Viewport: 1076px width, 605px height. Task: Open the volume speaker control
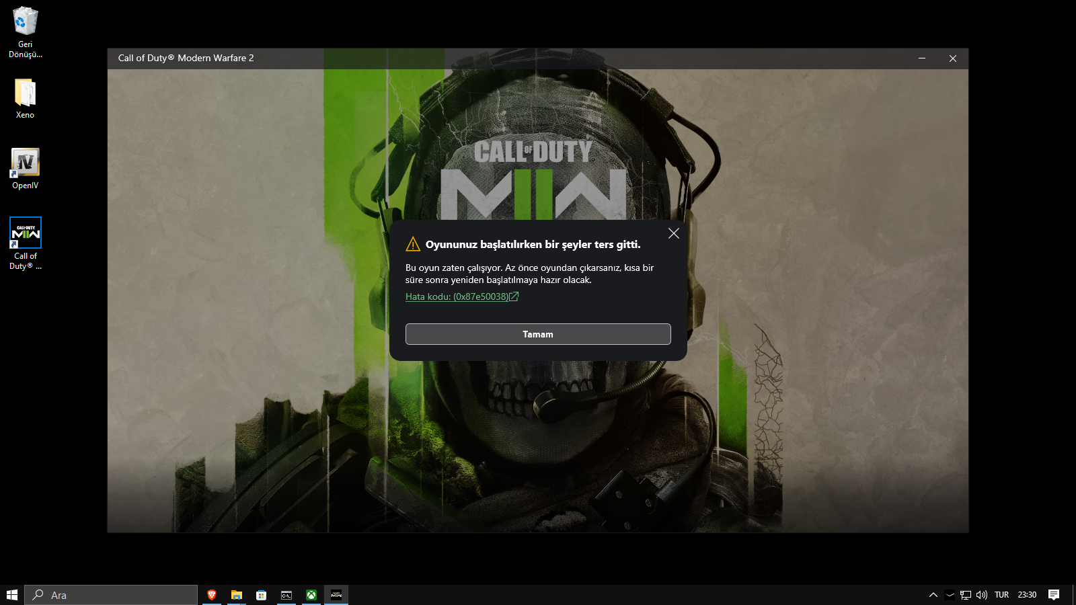click(982, 595)
